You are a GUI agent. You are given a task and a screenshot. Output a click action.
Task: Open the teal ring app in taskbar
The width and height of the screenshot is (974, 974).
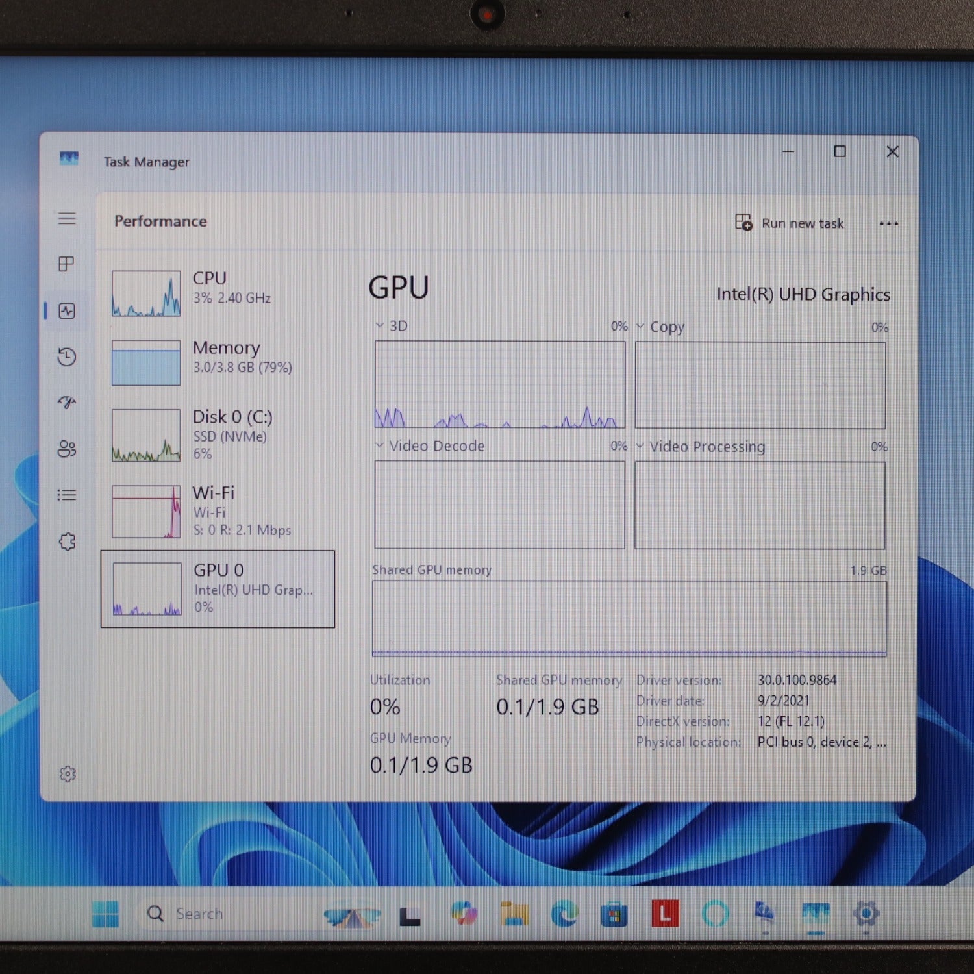pos(715,914)
